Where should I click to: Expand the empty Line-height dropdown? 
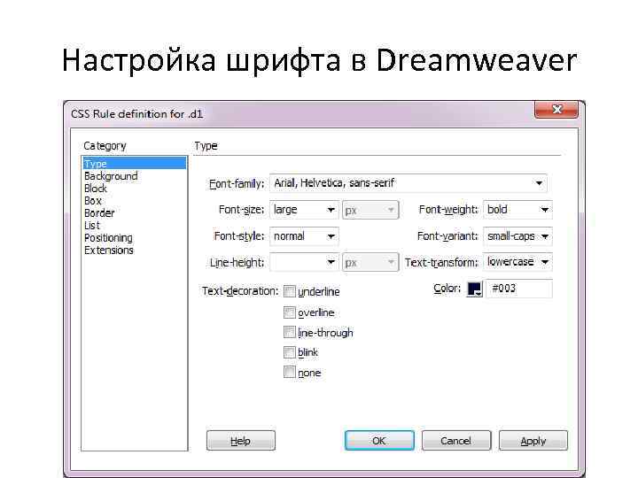point(304,262)
